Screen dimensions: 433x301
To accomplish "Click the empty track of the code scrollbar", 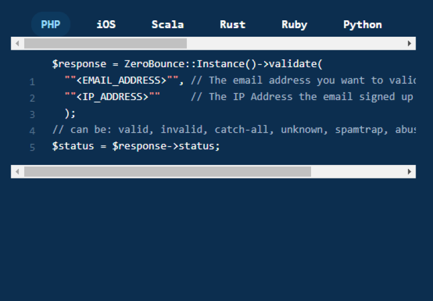I will pos(357,172).
